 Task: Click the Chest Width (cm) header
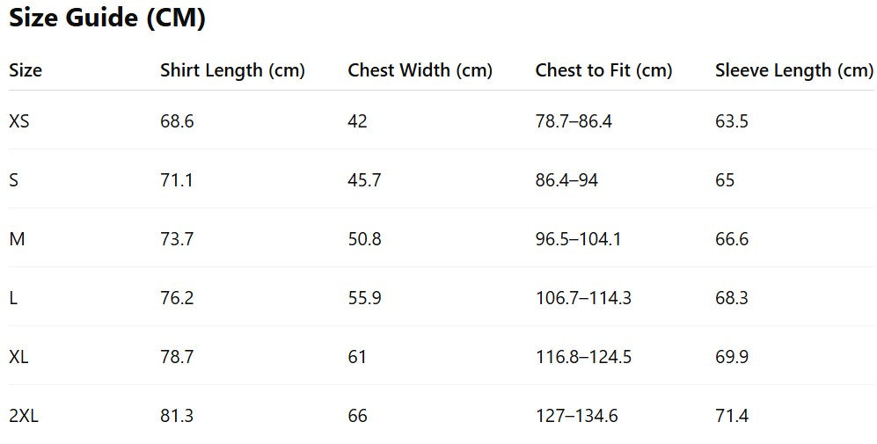[420, 70]
